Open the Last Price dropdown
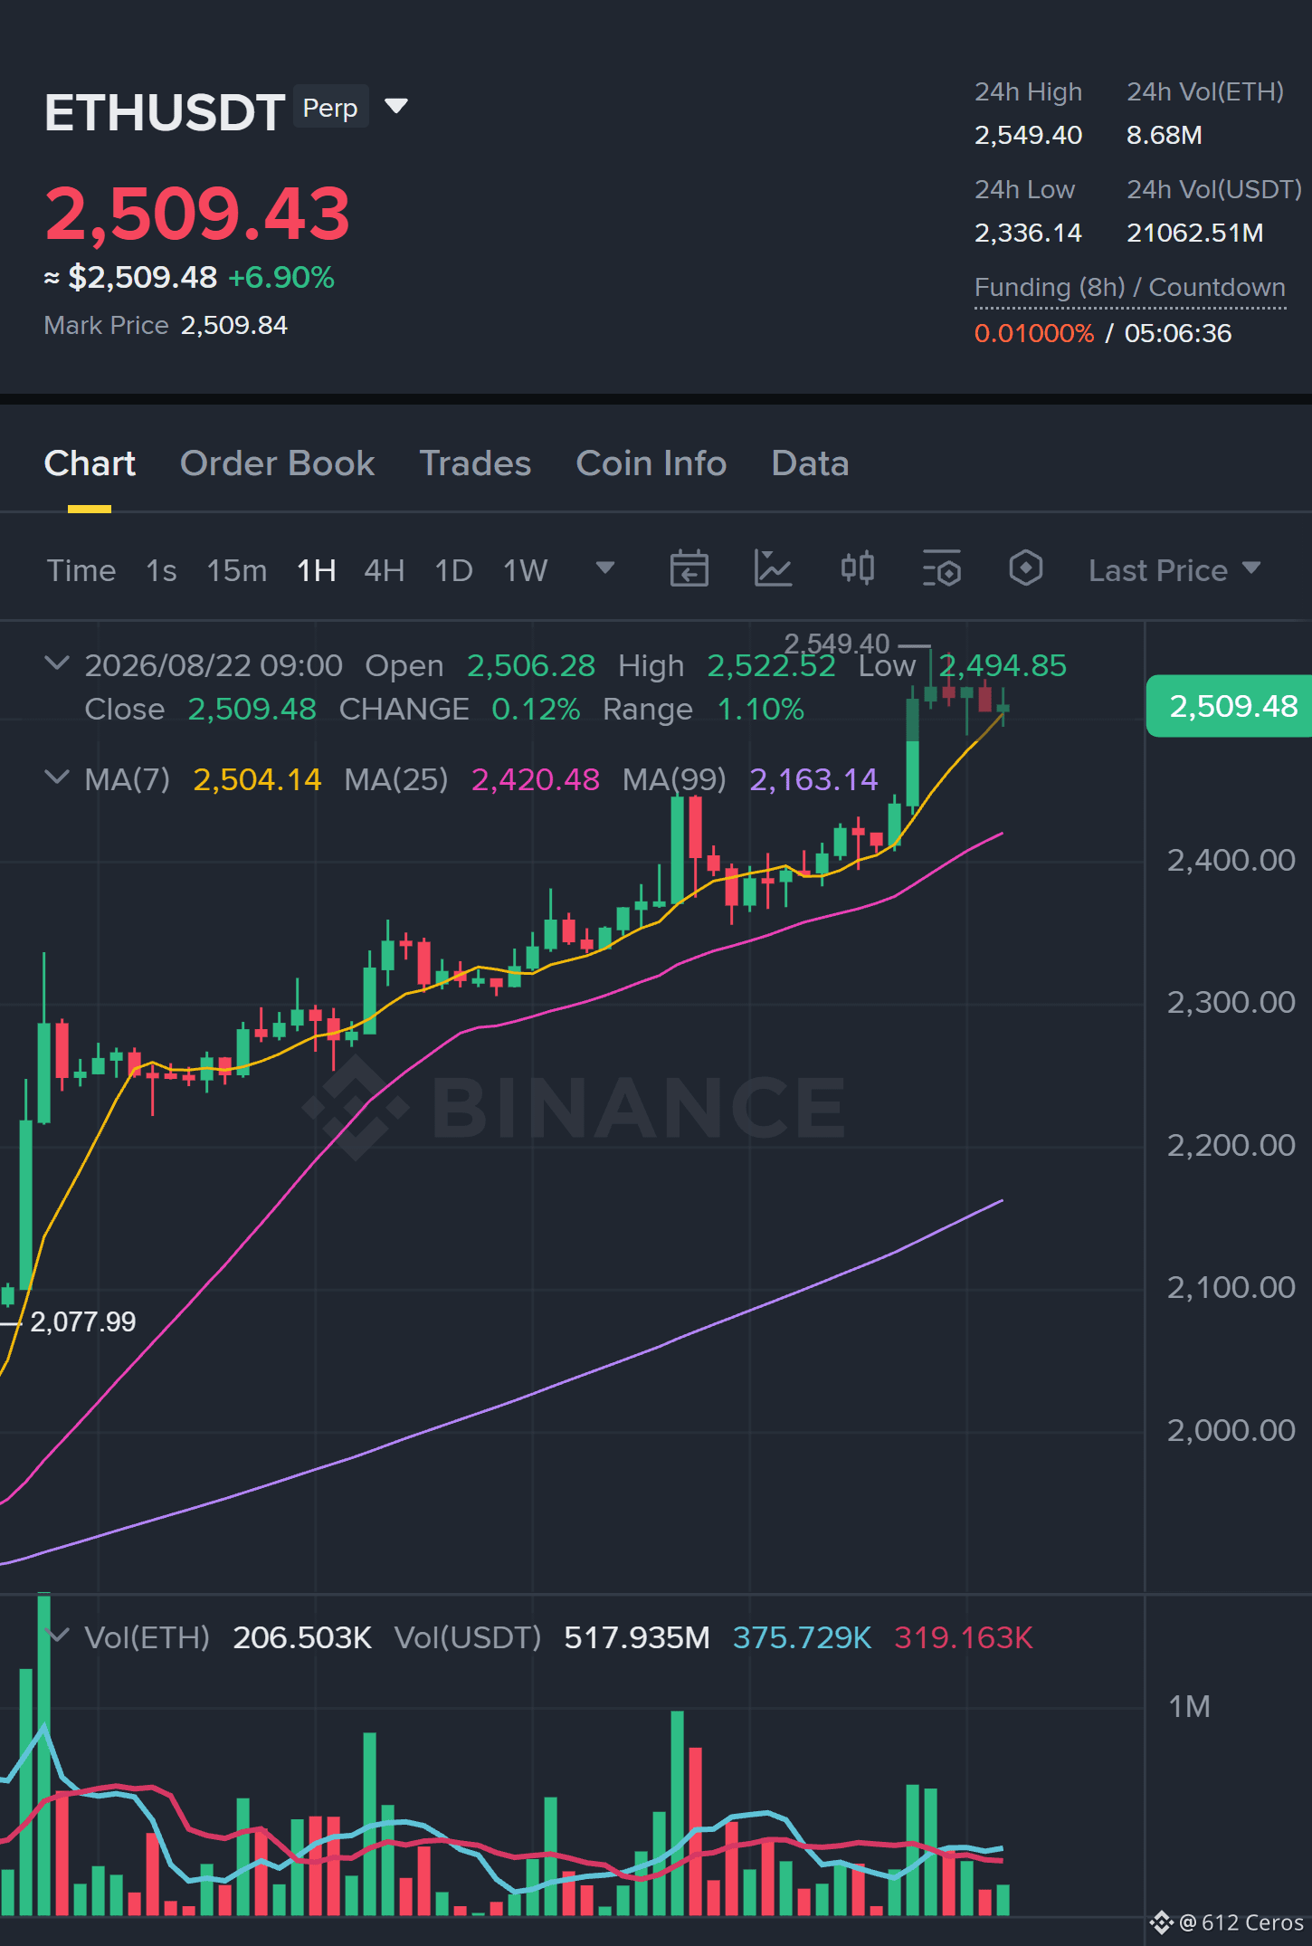The height and width of the screenshot is (1946, 1312). click(x=1174, y=570)
